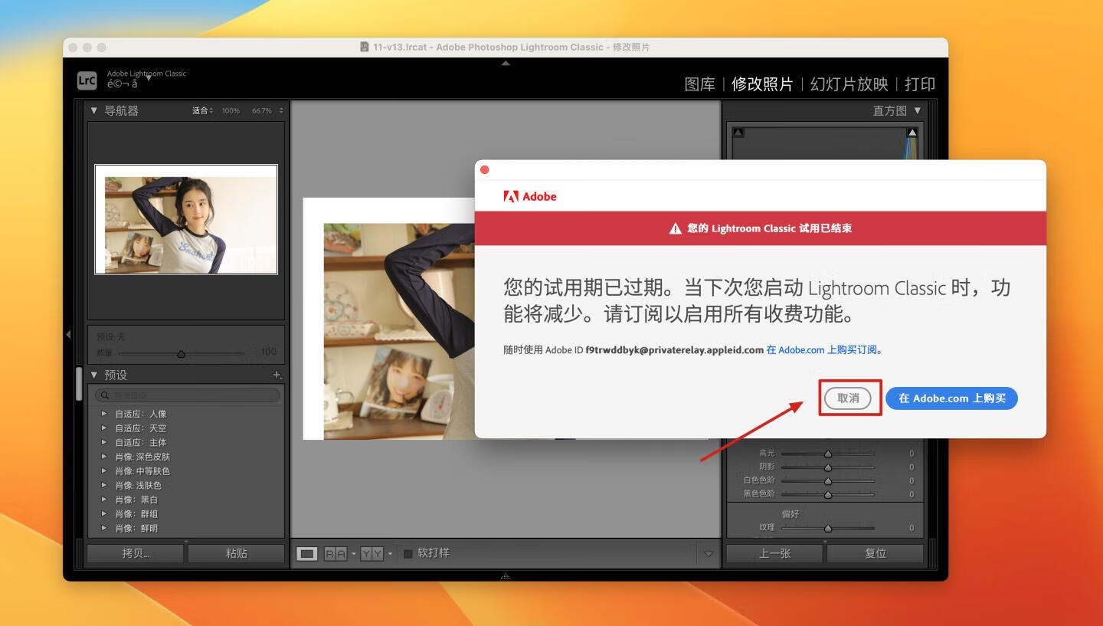Focus the presets search field
Viewport: 1103px width, 626px height.
pyautogui.click(x=187, y=395)
